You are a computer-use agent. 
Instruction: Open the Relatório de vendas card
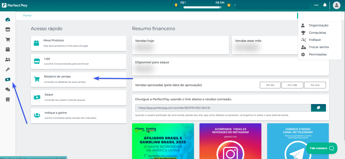(x=79, y=79)
